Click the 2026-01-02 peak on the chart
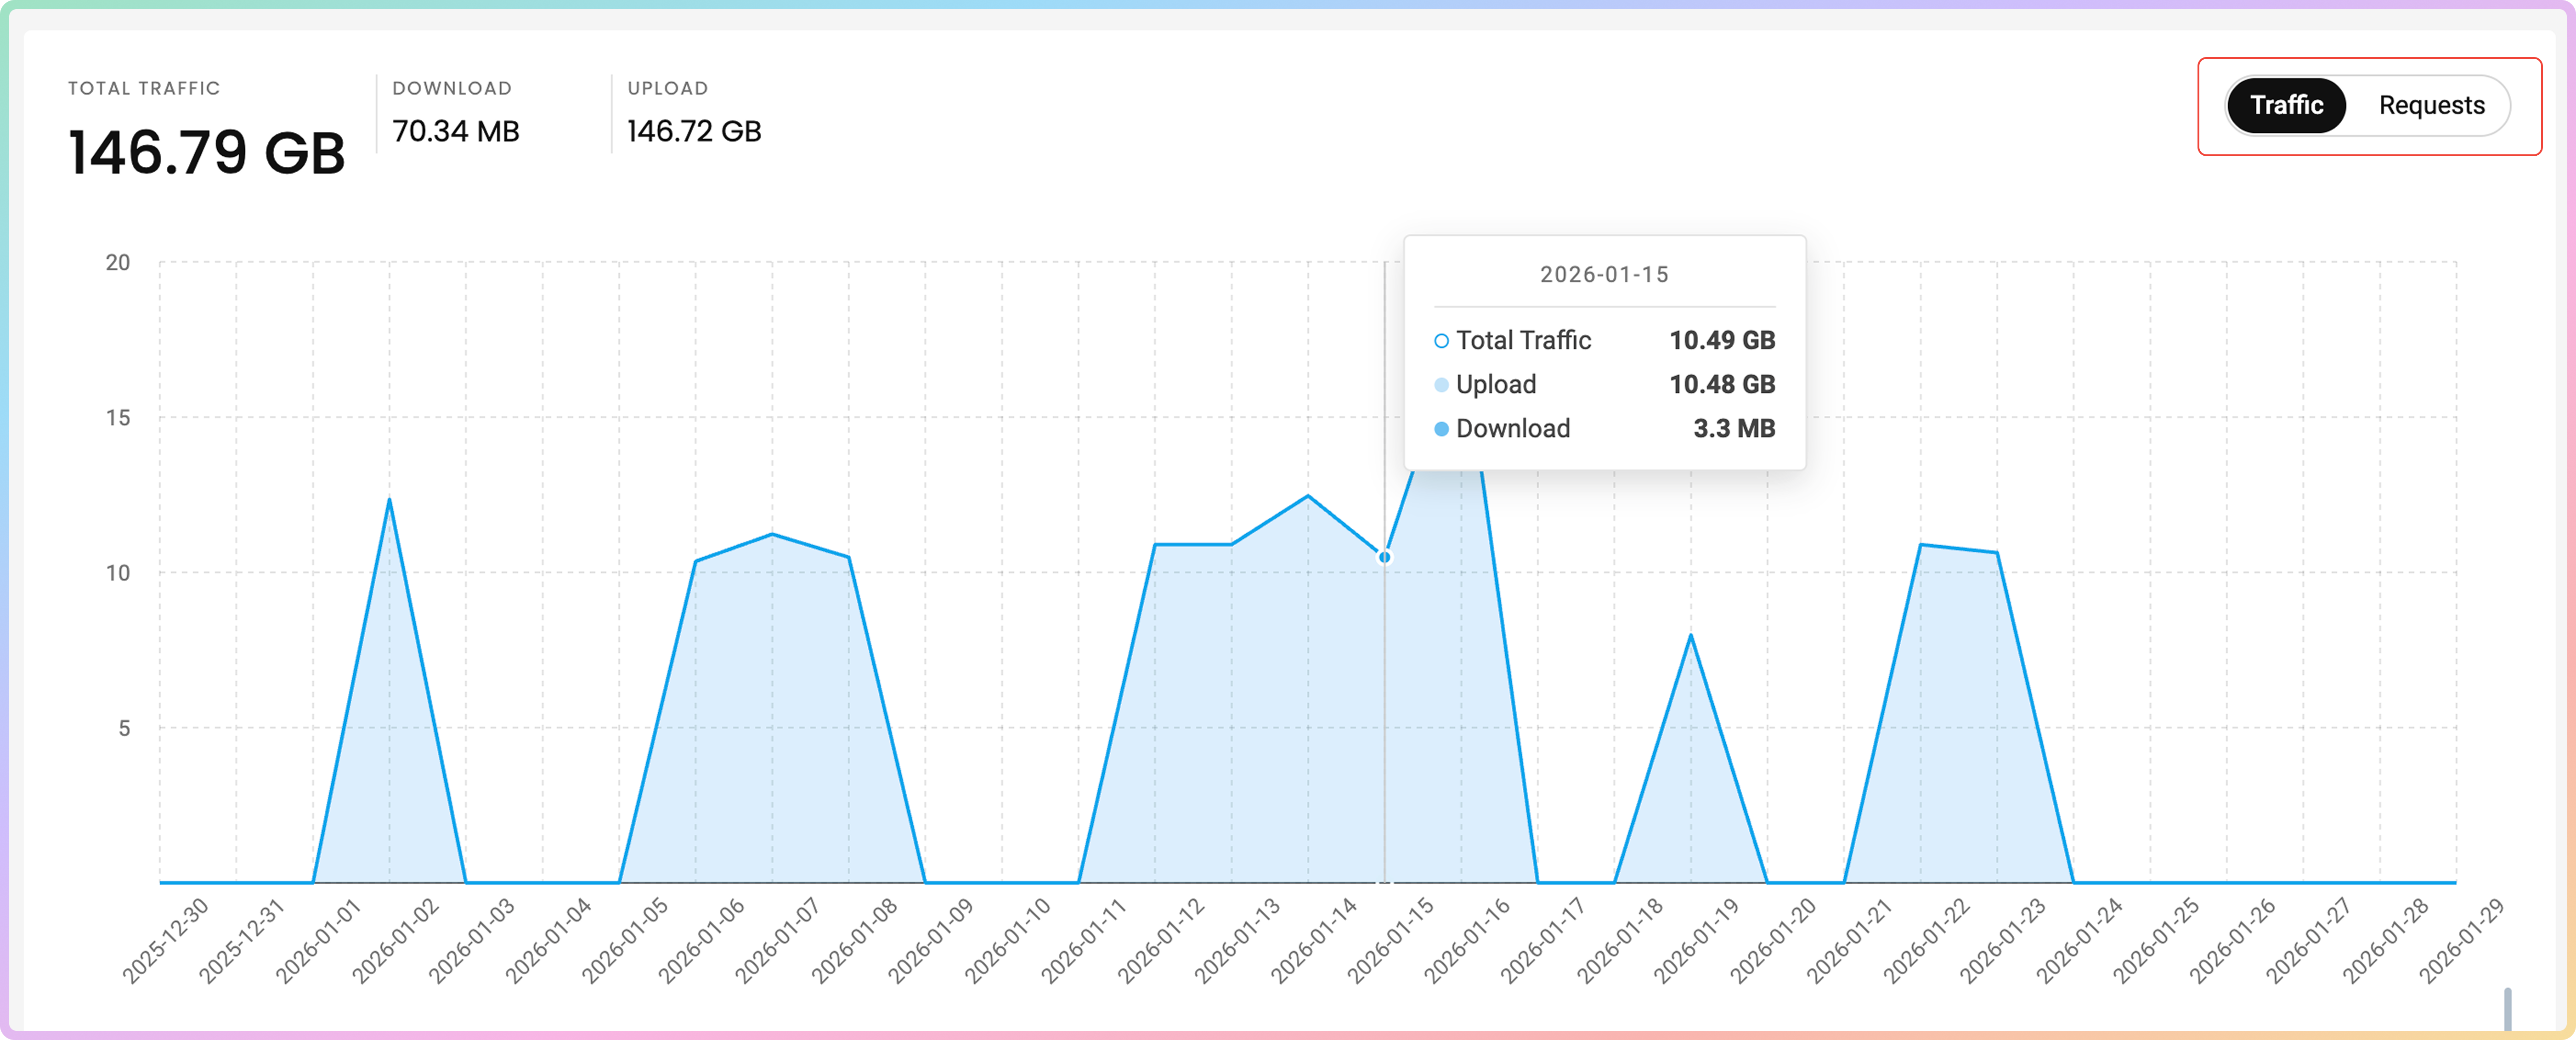 click(389, 499)
